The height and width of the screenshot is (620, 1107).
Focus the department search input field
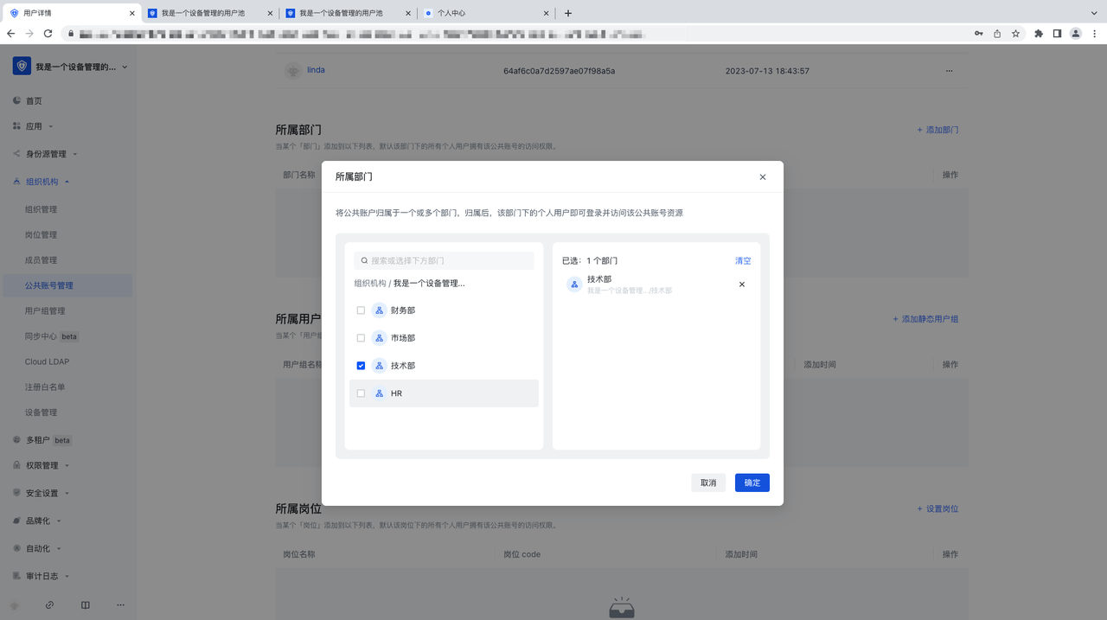pos(450,260)
